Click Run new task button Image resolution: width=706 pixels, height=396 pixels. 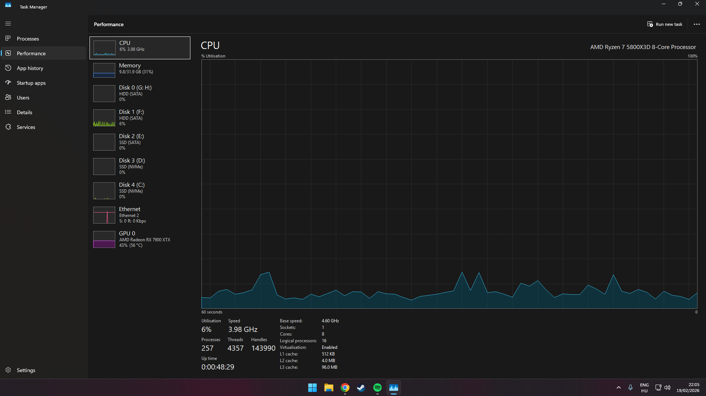click(665, 24)
